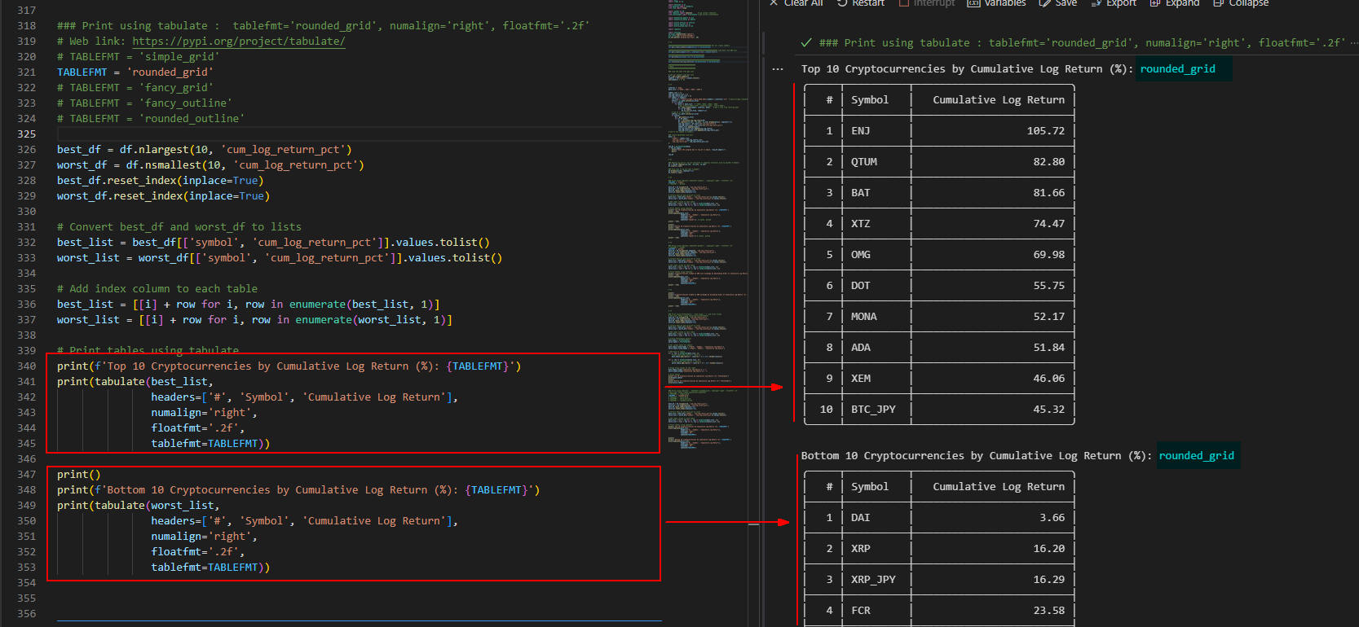Click the highlighted rounded_grid in the Top 10 heading

1177,69
